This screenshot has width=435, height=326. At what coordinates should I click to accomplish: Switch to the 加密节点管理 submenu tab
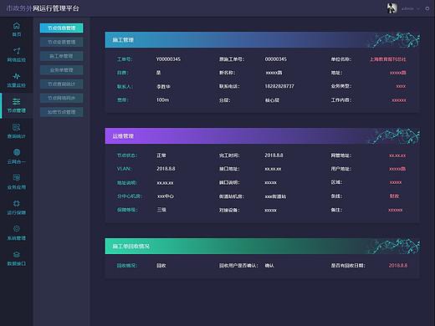(x=61, y=112)
